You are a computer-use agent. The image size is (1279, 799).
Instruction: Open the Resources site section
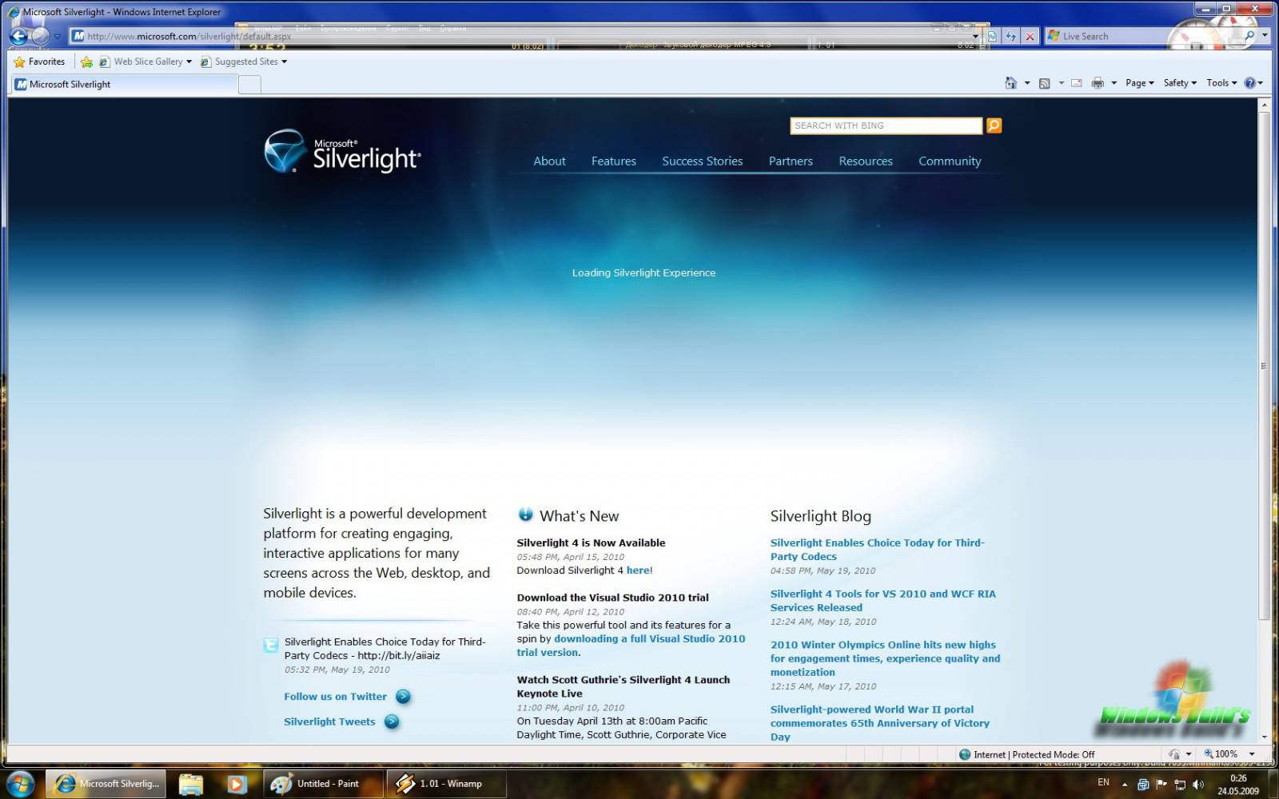tap(866, 161)
